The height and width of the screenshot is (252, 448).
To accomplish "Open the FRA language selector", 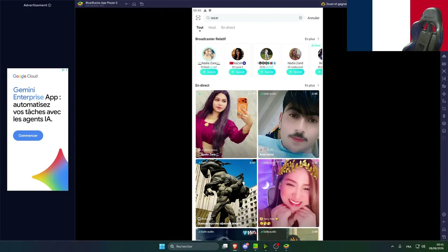I will [x=409, y=246].
